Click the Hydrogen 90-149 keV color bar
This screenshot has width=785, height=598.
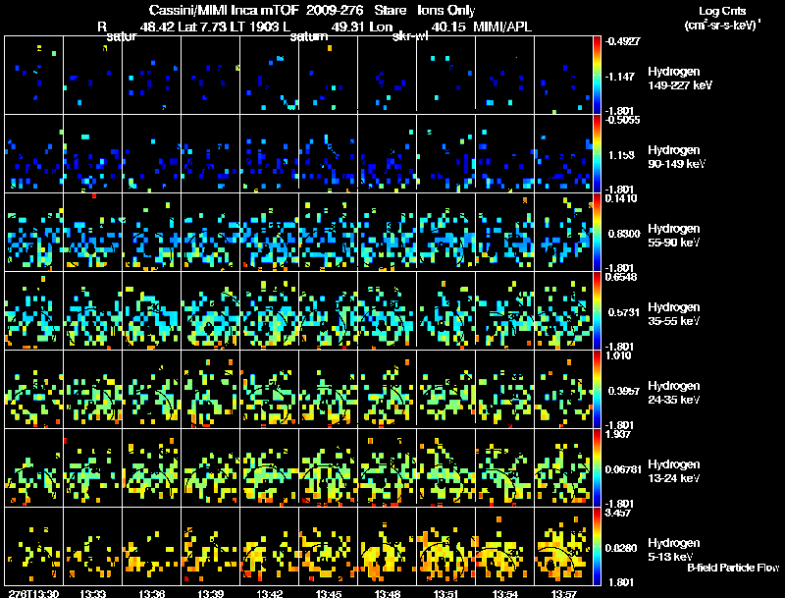coord(597,153)
